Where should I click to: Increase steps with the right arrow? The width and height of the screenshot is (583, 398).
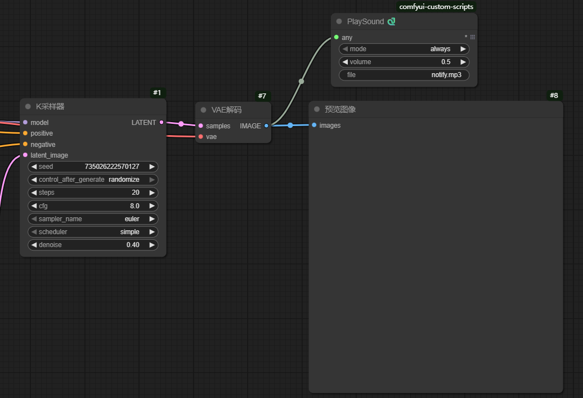(x=152, y=193)
